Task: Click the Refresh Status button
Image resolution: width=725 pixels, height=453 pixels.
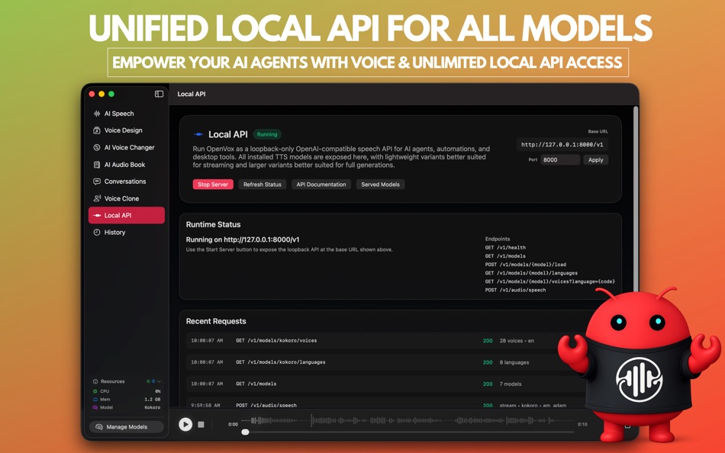Action: (x=263, y=185)
